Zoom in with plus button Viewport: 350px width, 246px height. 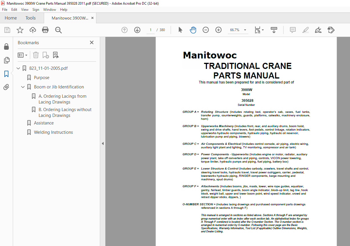(x=219, y=30)
